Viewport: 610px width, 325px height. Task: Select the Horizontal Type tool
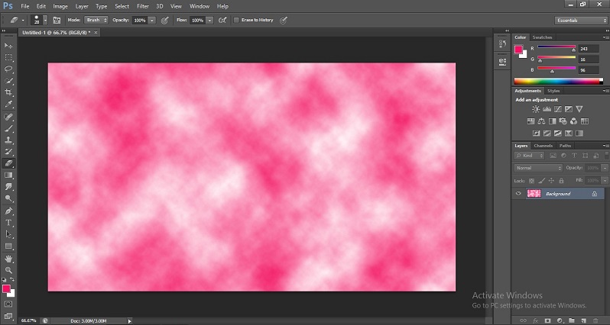coord(8,223)
